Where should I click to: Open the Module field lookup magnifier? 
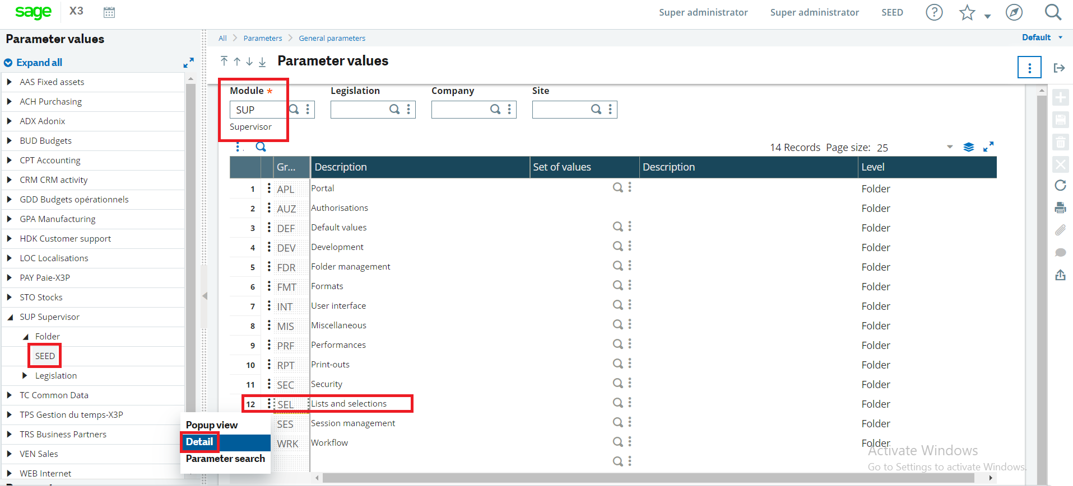pos(294,109)
